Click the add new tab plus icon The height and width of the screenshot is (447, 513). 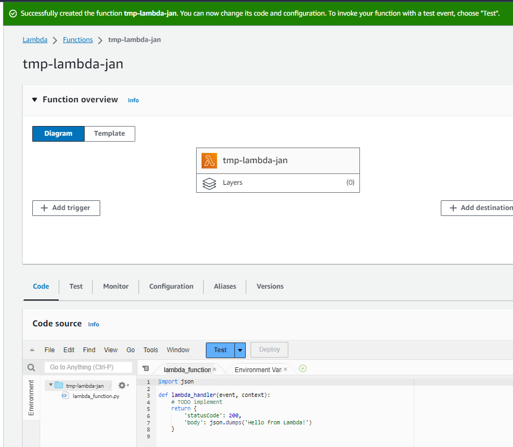[x=303, y=368]
